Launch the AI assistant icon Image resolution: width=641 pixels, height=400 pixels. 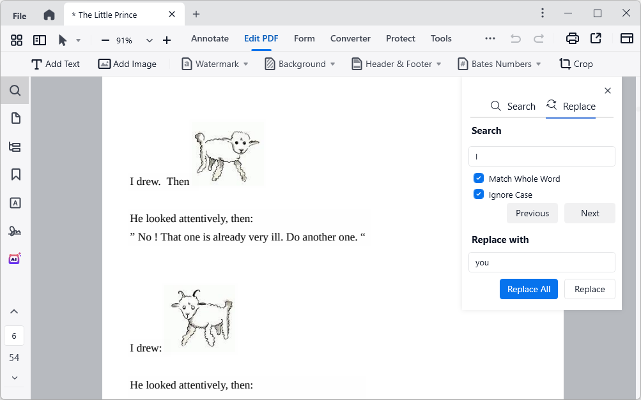tap(15, 258)
